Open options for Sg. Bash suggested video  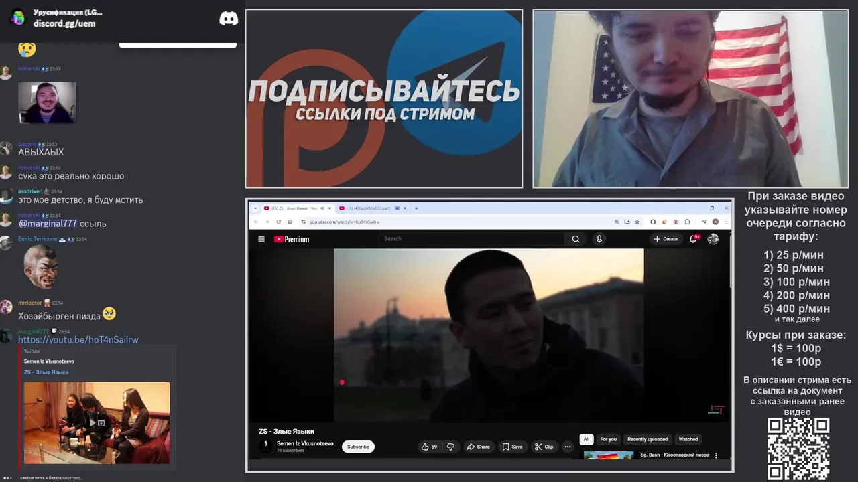(x=716, y=455)
